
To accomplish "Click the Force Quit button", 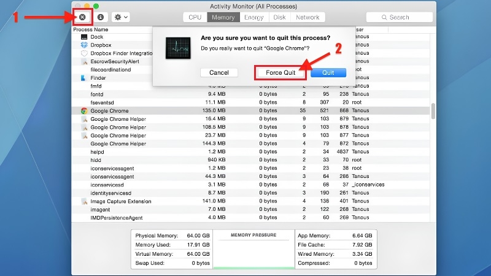I will point(280,72).
